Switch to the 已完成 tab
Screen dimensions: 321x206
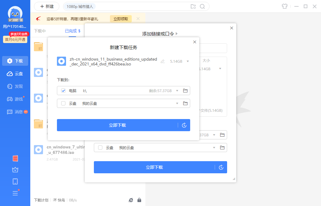(x=70, y=31)
